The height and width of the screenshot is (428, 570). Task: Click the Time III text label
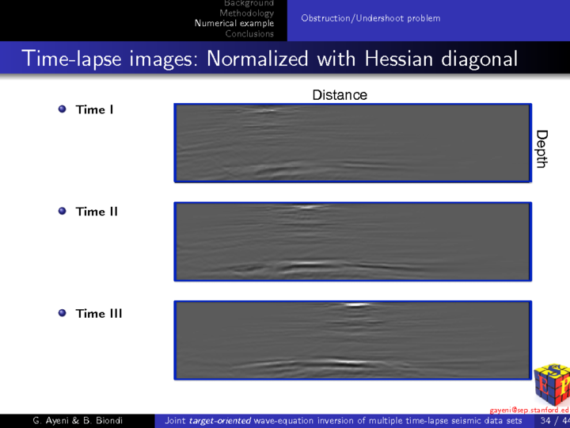point(99,314)
